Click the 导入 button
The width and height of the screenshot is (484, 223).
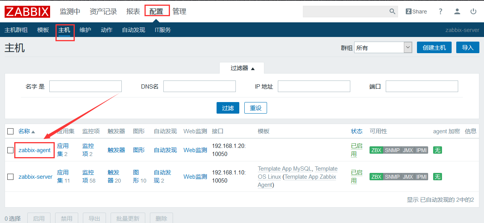[468, 48]
